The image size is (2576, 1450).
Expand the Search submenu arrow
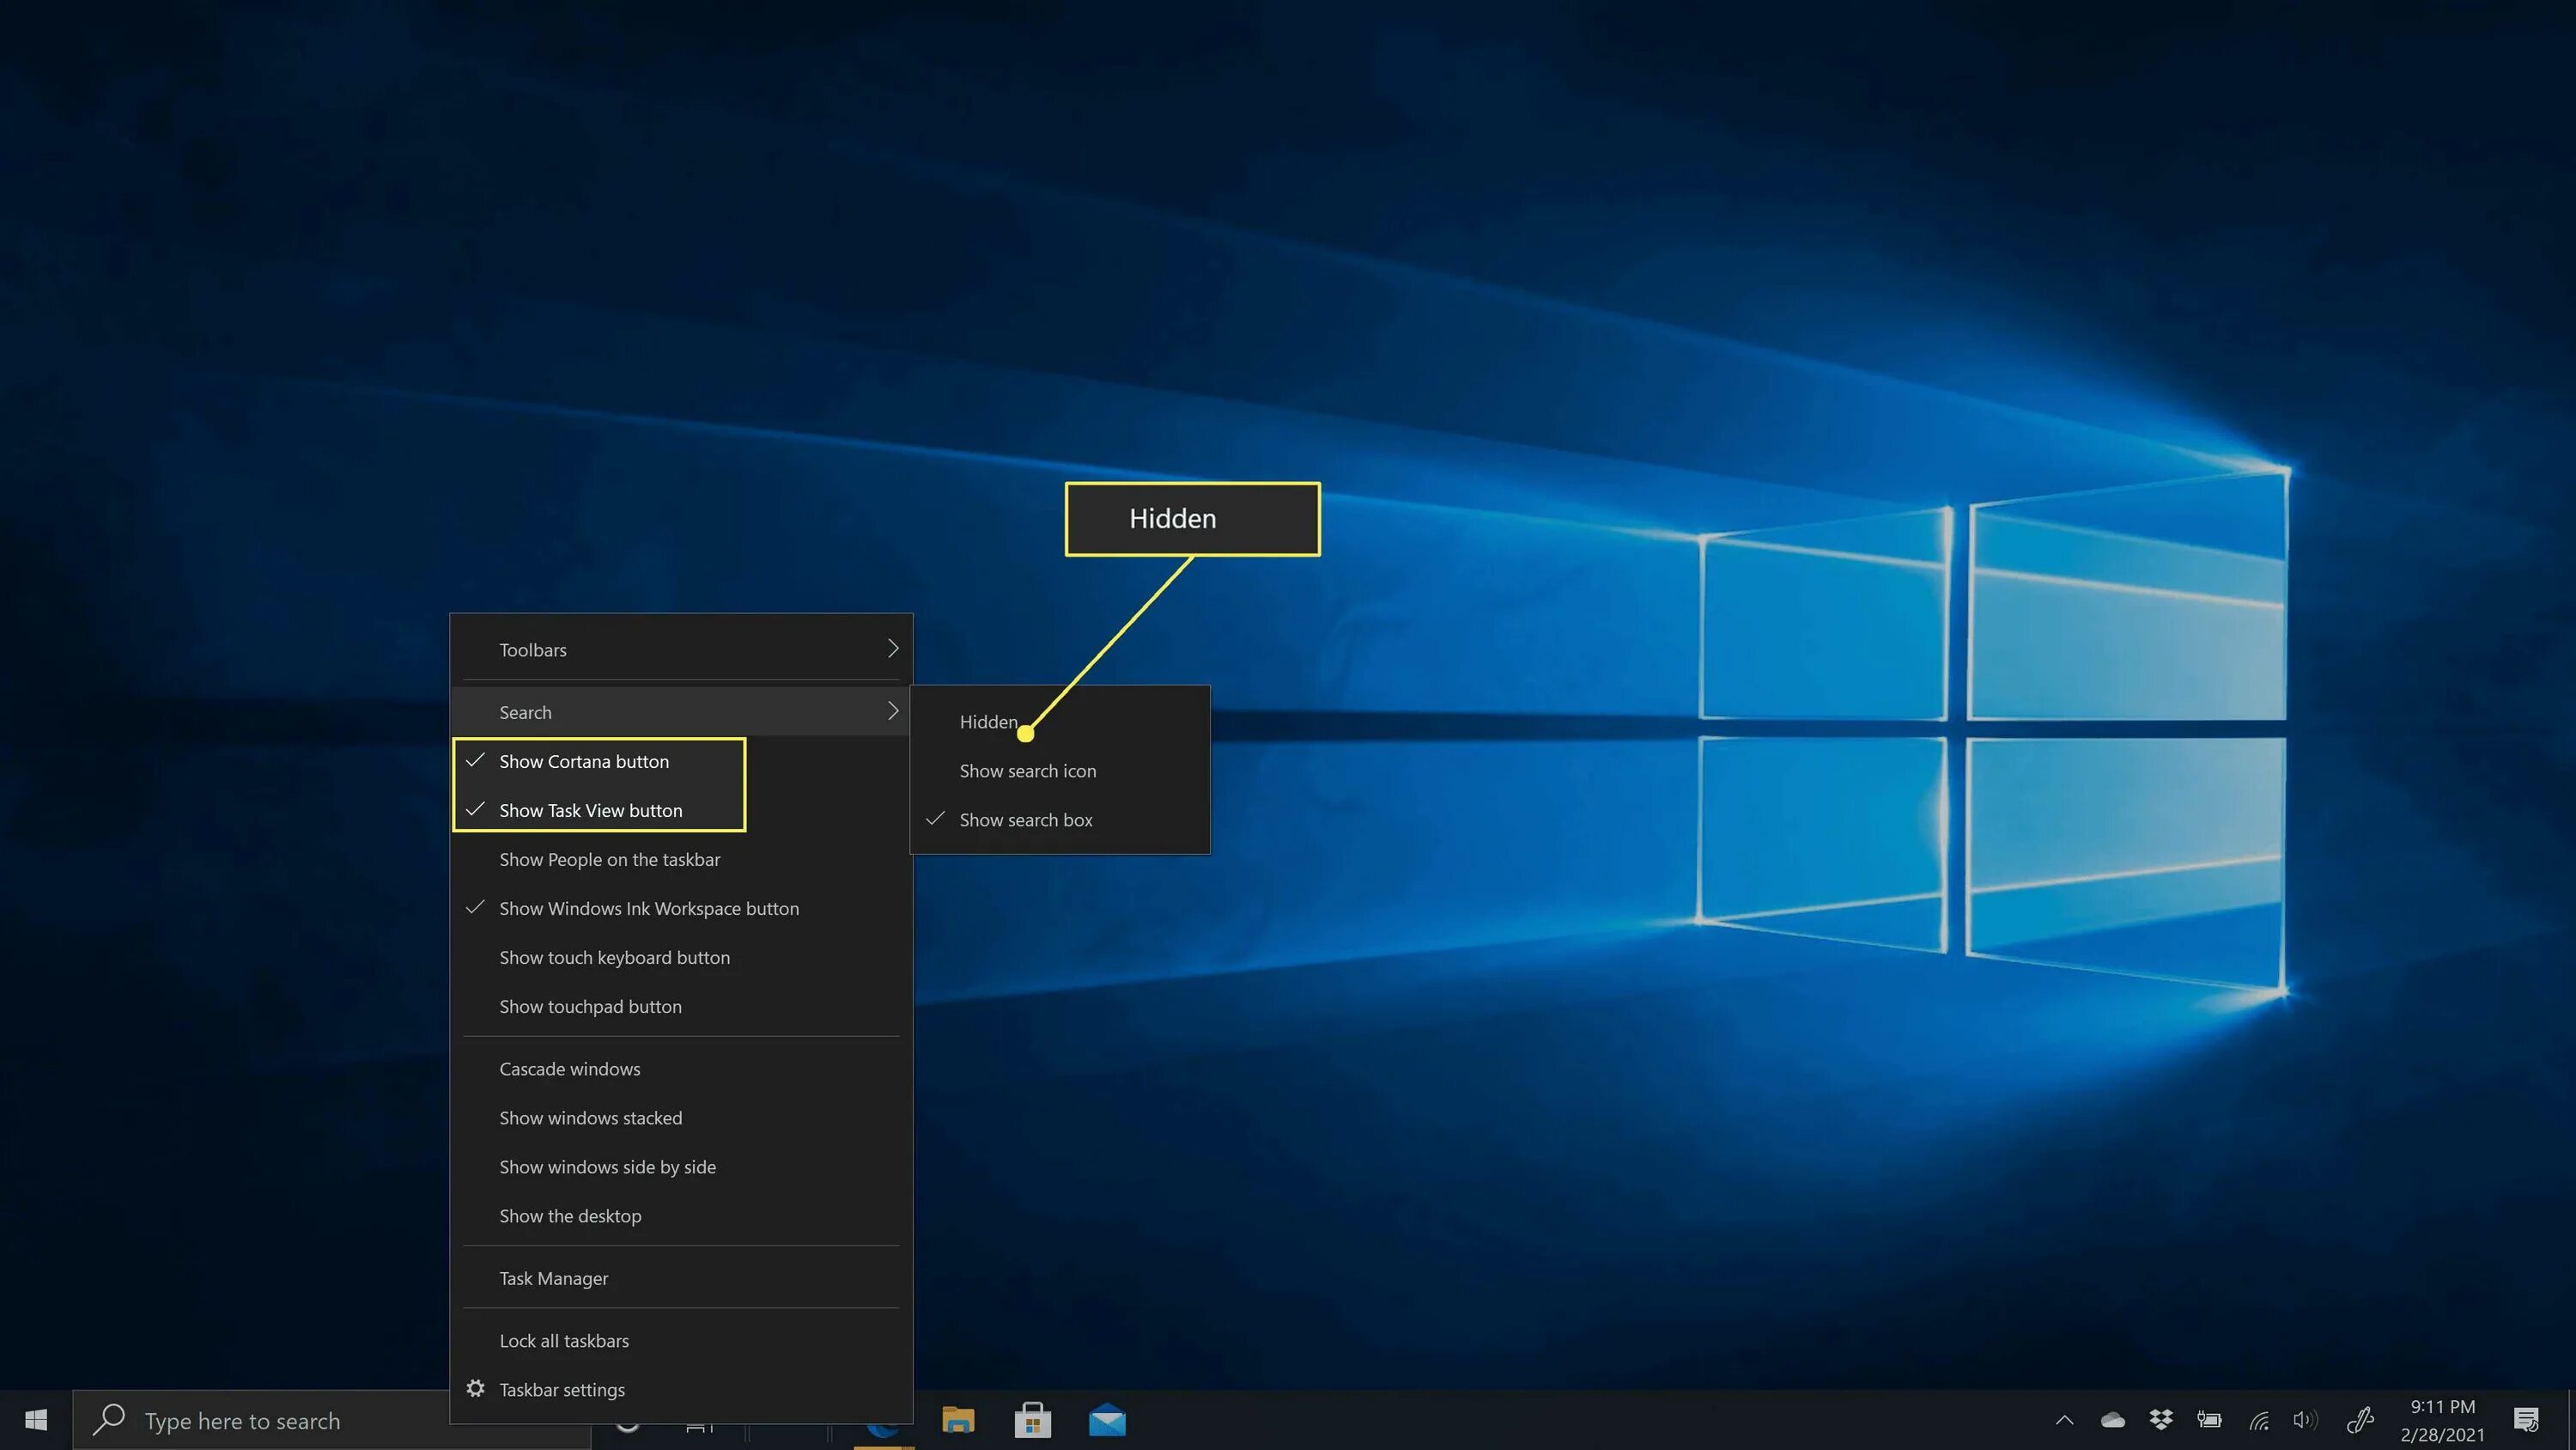tap(892, 711)
